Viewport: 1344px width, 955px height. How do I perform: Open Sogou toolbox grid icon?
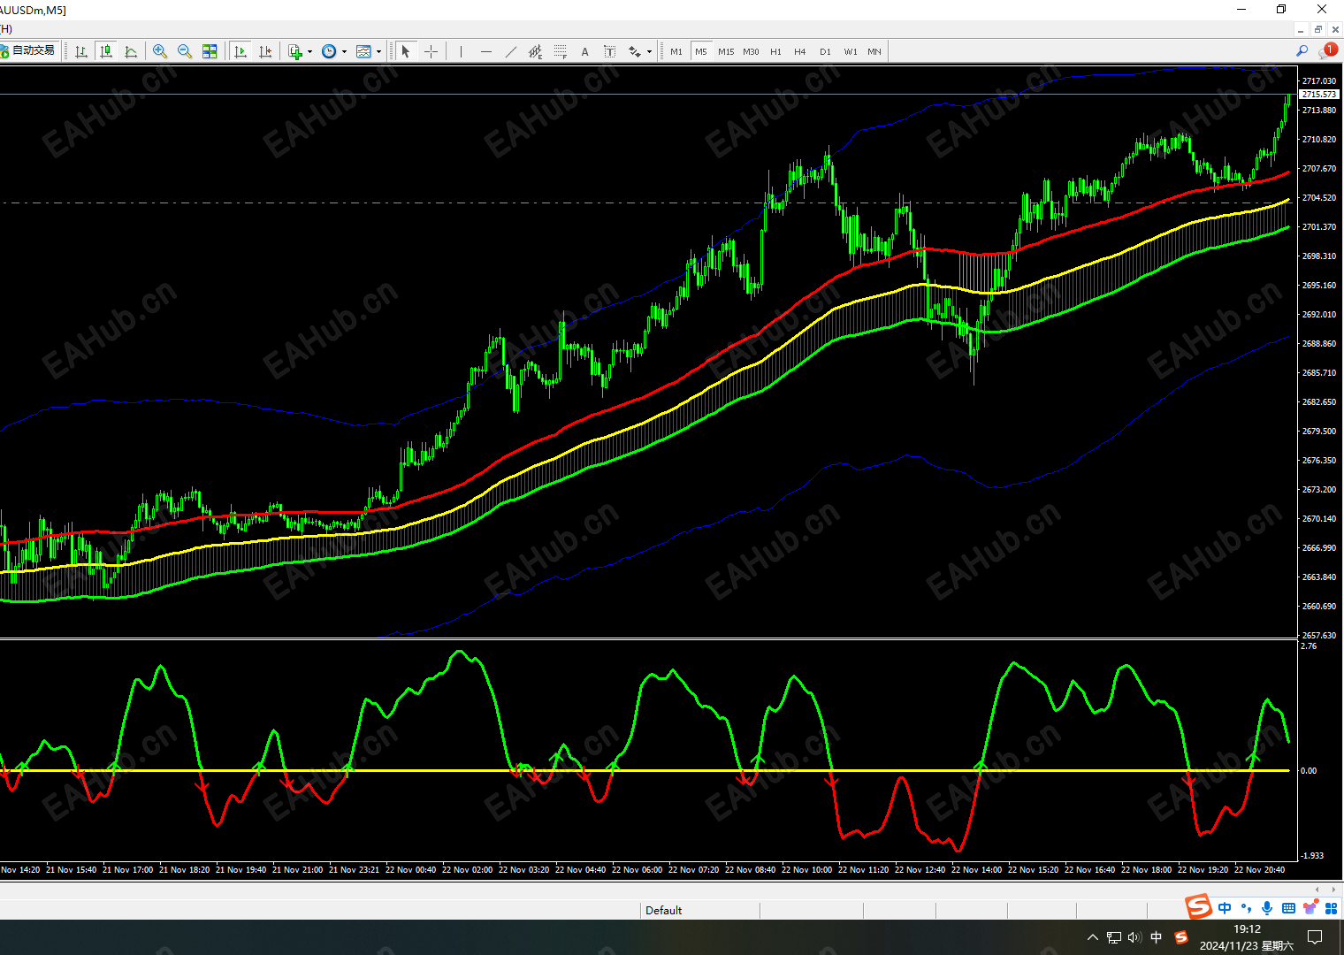point(1331,908)
